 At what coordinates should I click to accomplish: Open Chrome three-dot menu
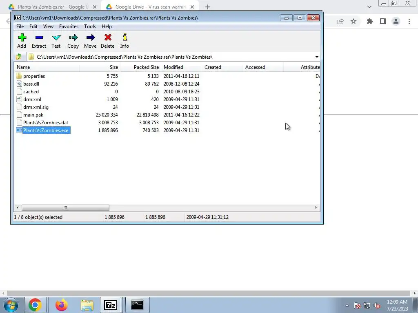click(409, 21)
